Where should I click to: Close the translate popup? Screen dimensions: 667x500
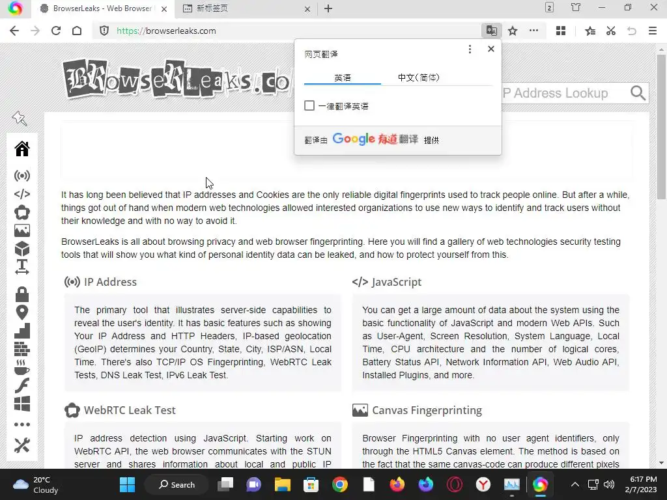pos(491,49)
